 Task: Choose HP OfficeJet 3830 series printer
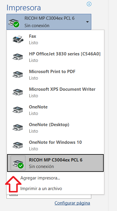(55, 57)
